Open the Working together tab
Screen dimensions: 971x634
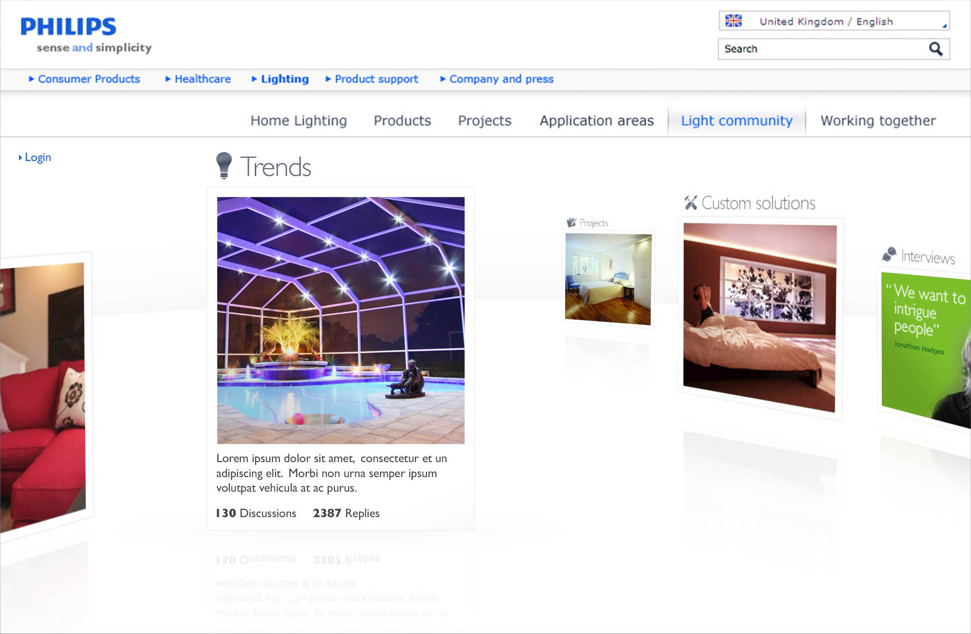pyautogui.click(x=878, y=121)
